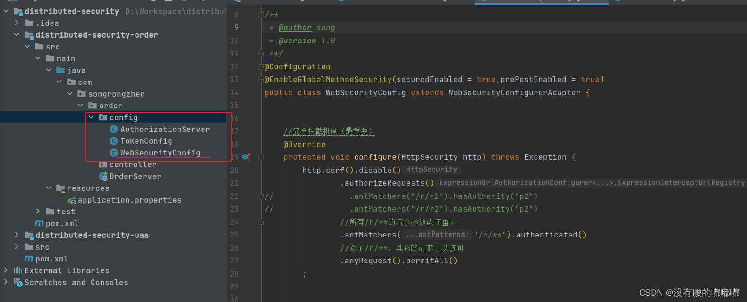Click the @version Javadoc tag

pyautogui.click(x=297, y=41)
